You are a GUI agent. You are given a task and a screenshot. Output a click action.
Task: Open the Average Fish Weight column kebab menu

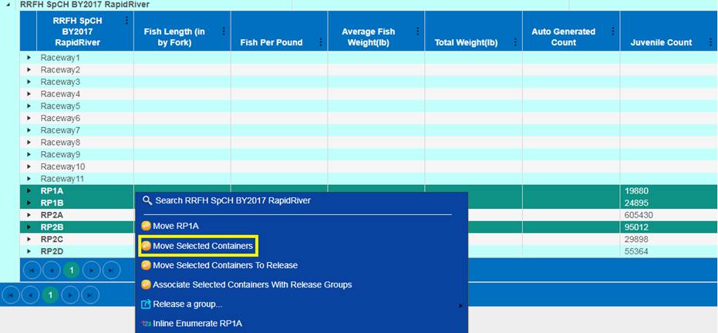[418, 32]
